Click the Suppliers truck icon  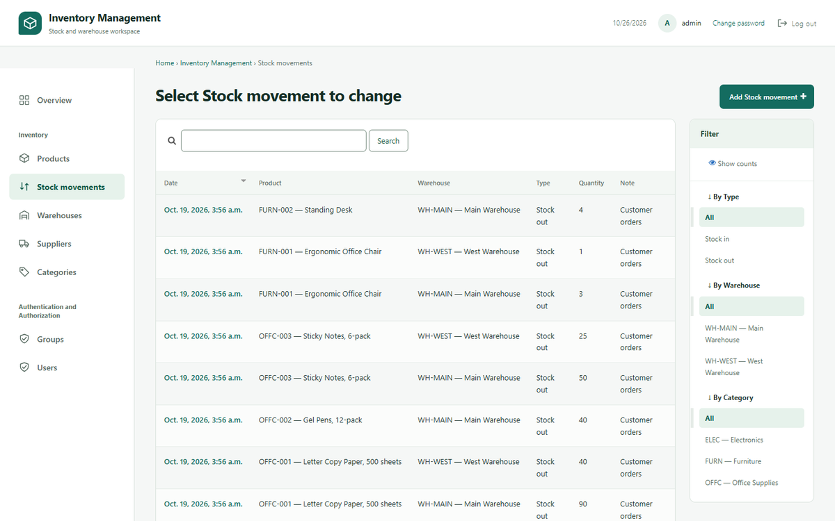(24, 244)
